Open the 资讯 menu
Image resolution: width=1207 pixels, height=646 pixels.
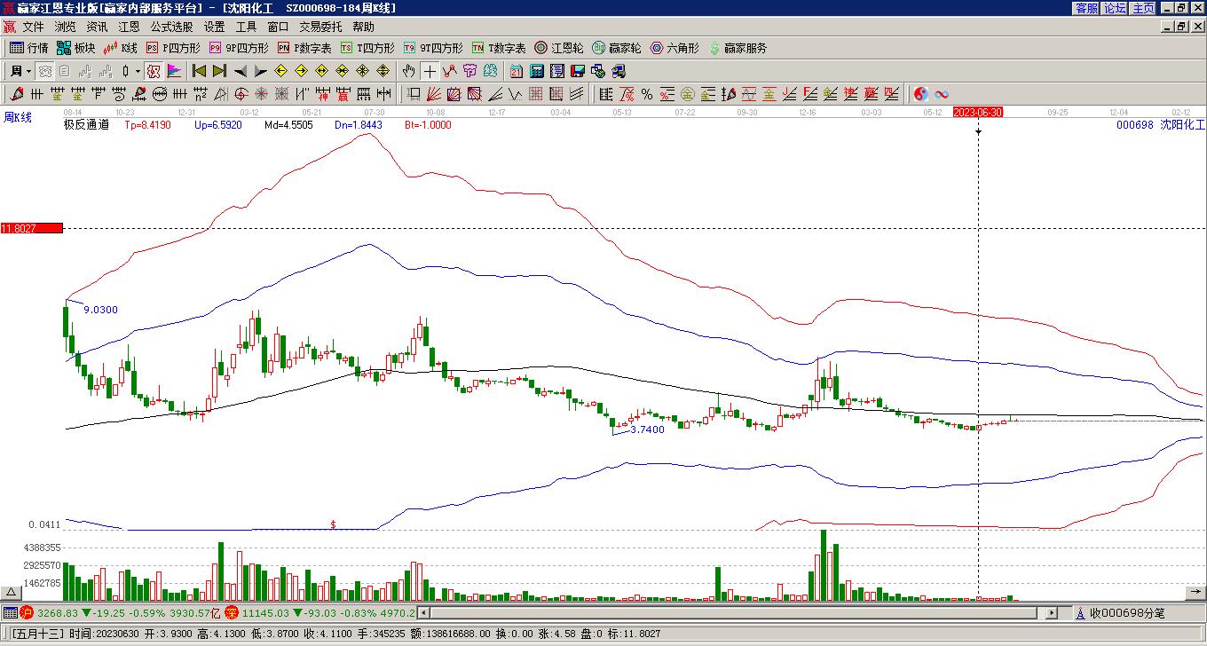point(97,28)
